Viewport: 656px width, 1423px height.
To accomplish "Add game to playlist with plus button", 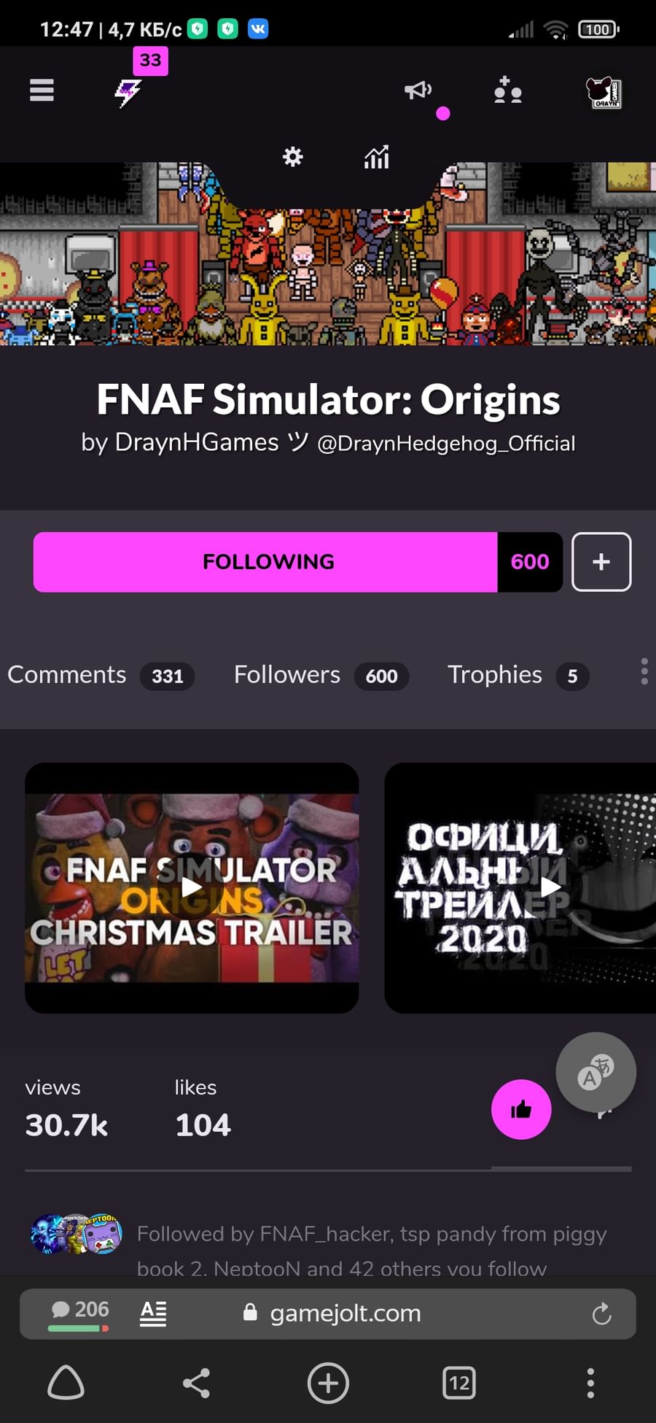I will pyautogui.click(x=601, y=562).
